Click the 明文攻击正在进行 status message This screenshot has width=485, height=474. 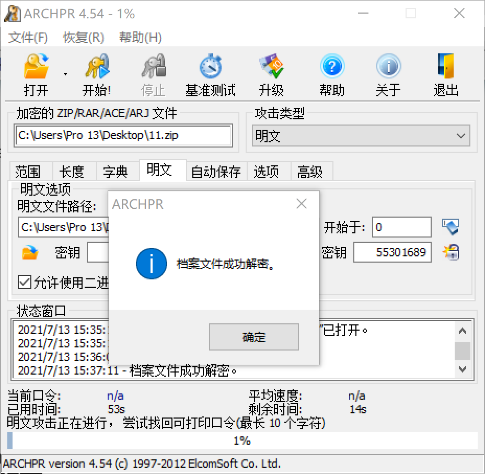[x=166, y=423]
